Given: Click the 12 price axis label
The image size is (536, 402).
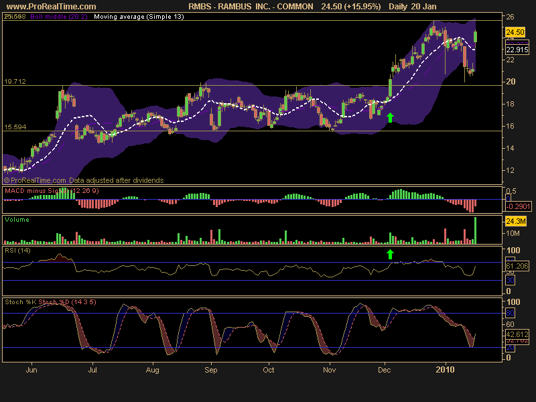Looking at the screenshot, I should tap(510, 170).
